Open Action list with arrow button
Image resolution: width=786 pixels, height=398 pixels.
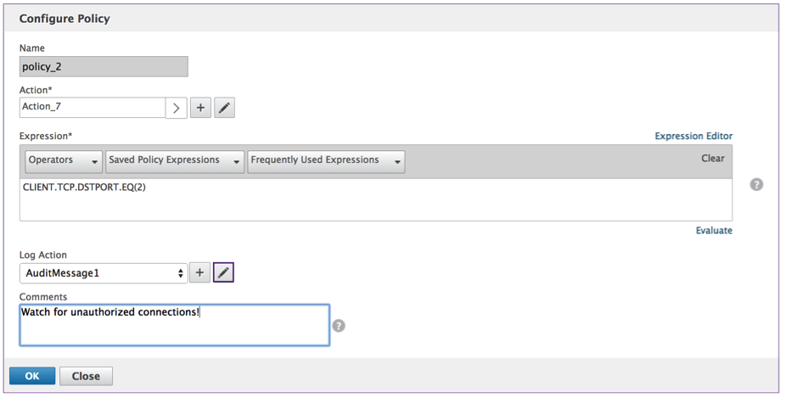(177, 108)
